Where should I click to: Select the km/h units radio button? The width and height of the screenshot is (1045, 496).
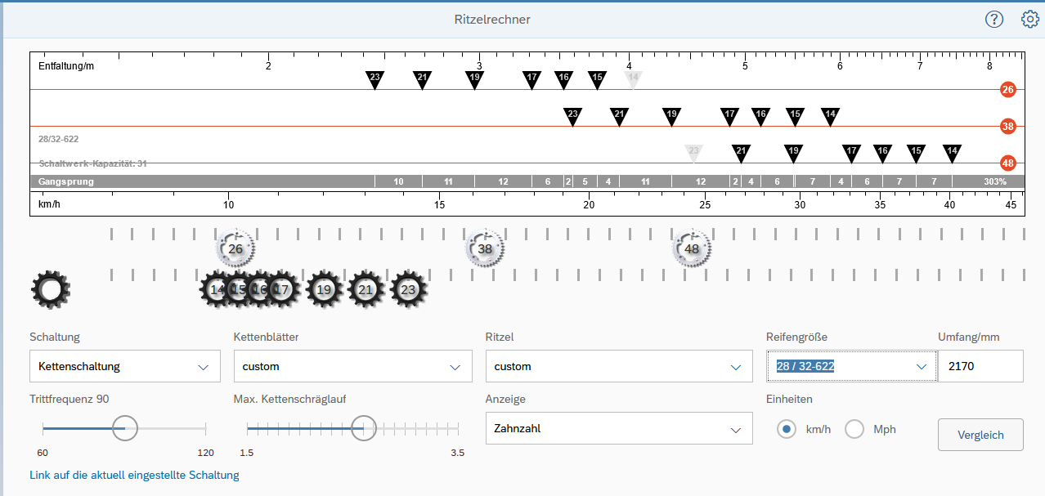(x=787, y=429)
